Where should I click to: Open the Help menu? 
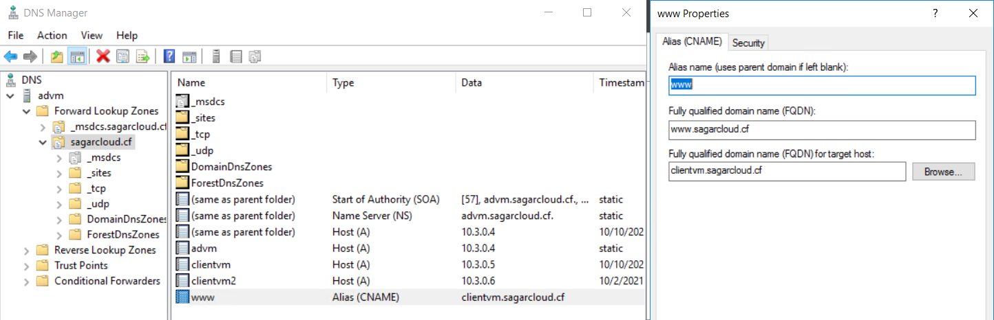(127, 35)
